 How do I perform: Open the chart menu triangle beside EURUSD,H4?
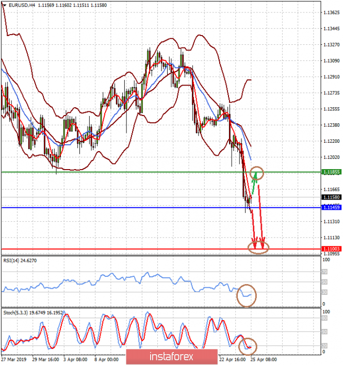tap(5, 5)
